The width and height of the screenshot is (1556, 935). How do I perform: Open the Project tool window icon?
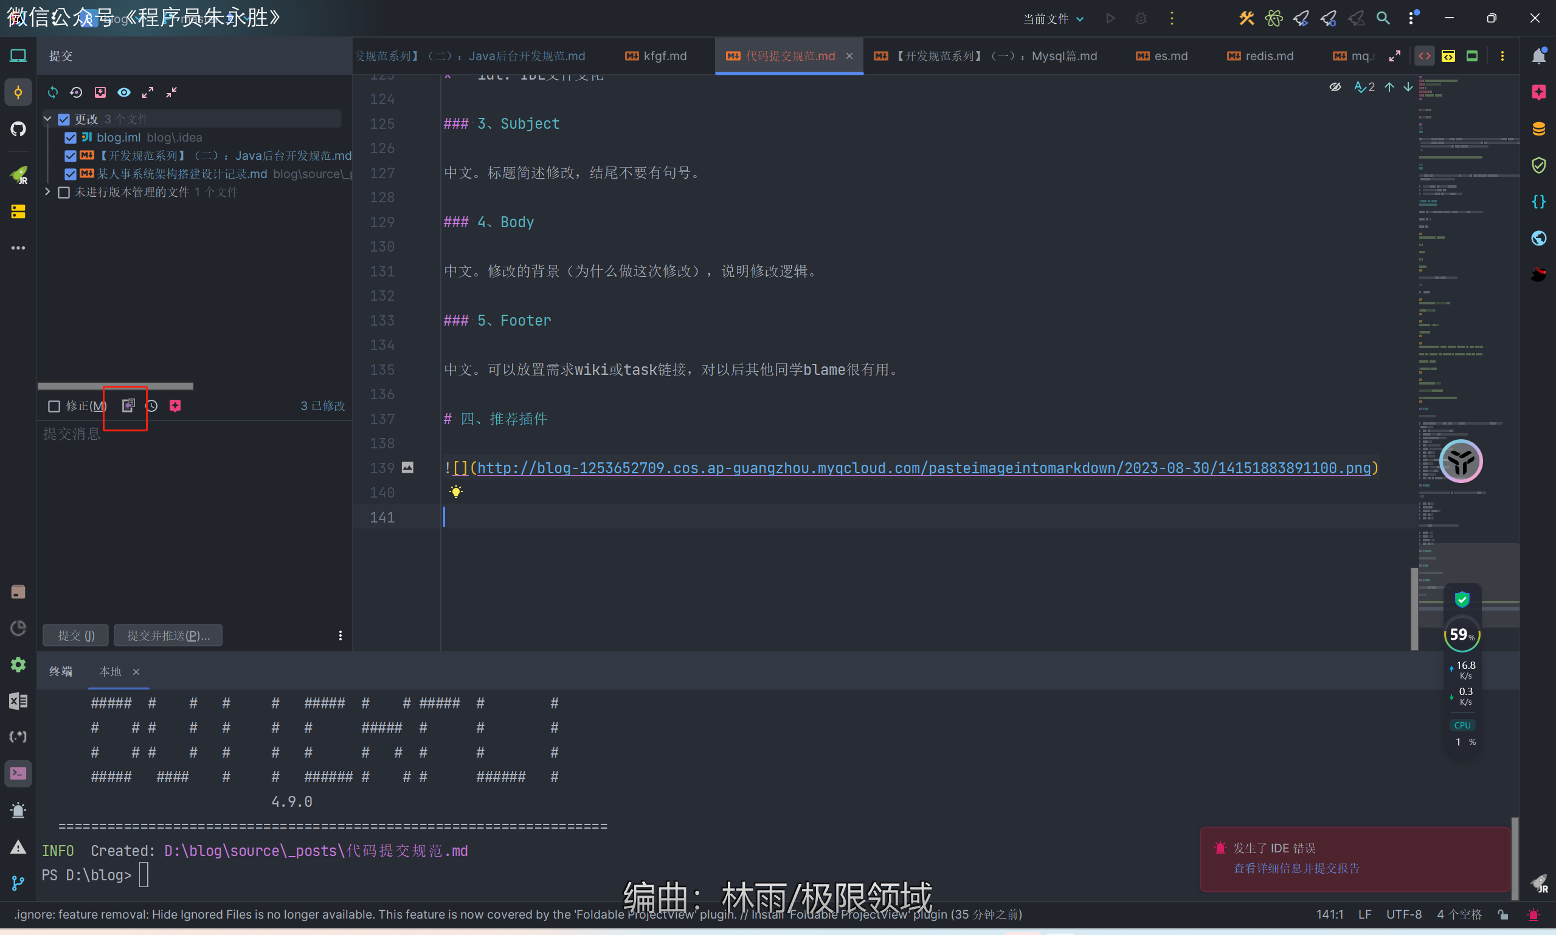point(18,56)
